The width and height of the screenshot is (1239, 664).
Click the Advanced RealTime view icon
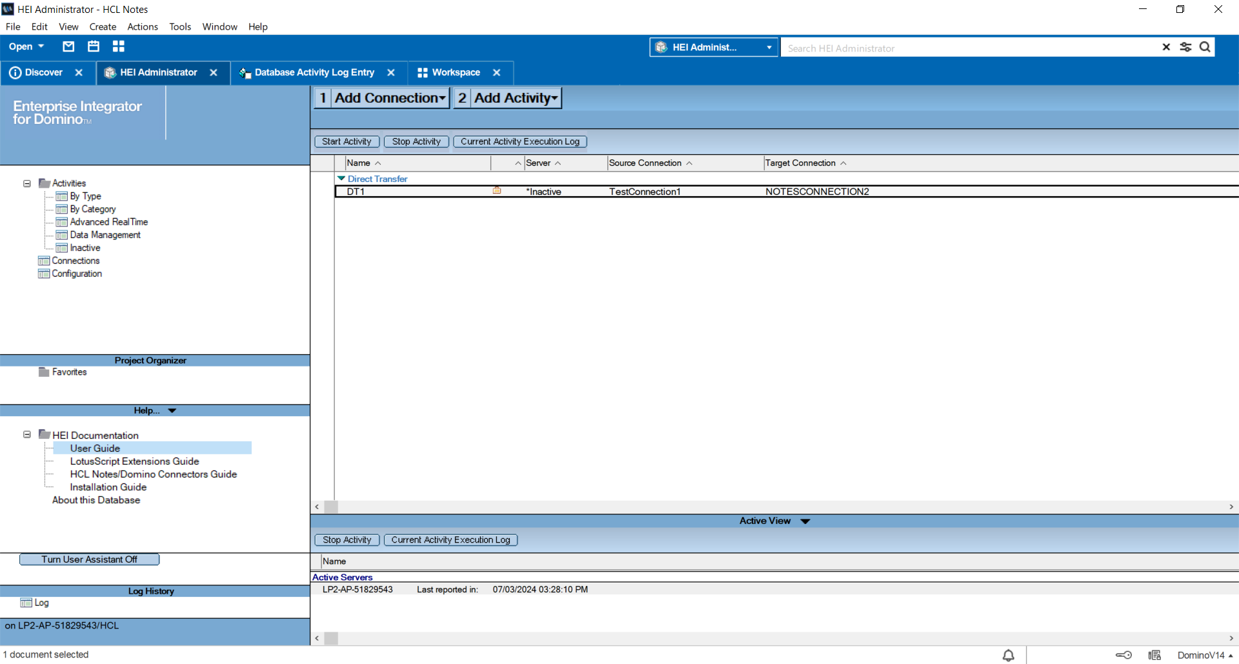pyautogui.click(x=62, y=222)
